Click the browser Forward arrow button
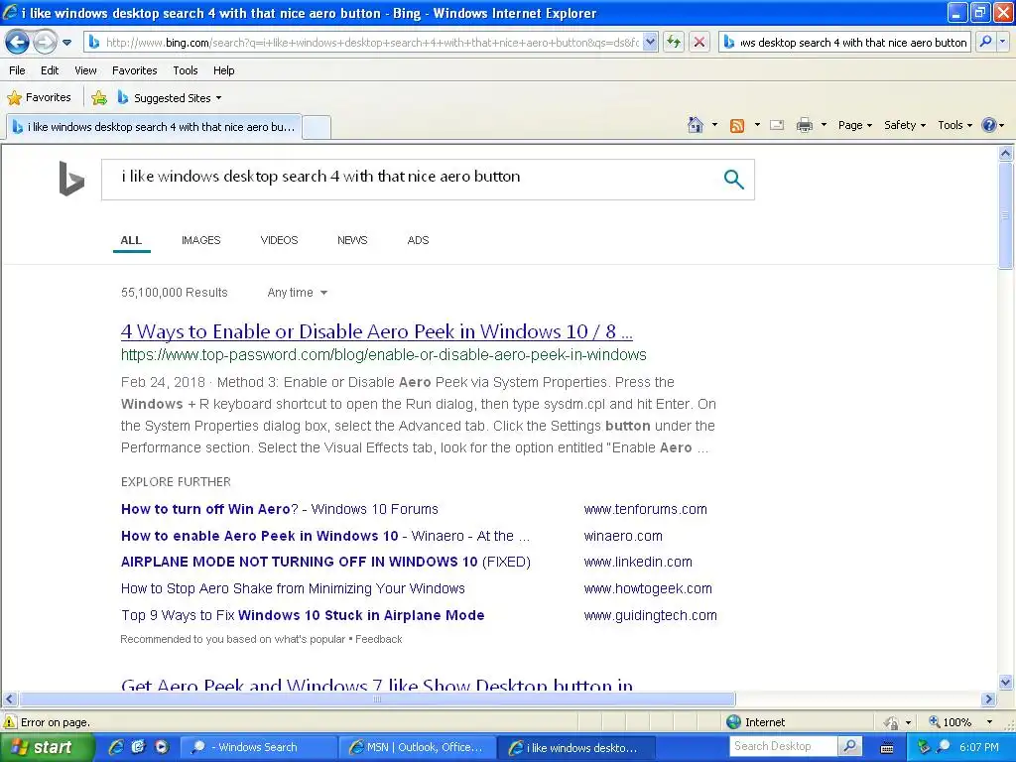 tap(45, 43)
